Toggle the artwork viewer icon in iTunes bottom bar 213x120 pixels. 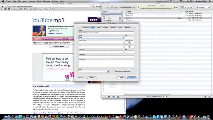click(118, 97)
